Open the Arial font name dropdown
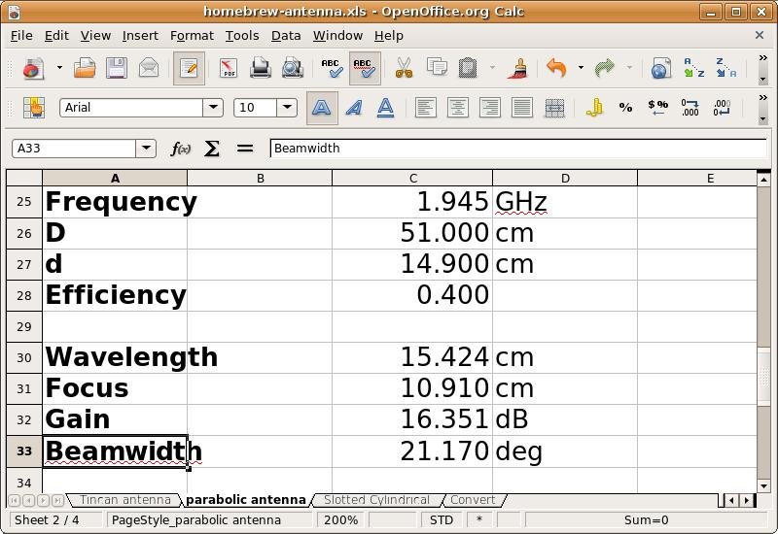This screenshot has width=778, height=534. tap(213, 108)
